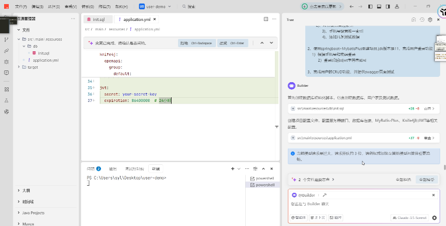Viewport: 446px width, 226px height.
Task: Remove @Builder mention with the X
Action: pyautogui.click(x=434, y=195)
